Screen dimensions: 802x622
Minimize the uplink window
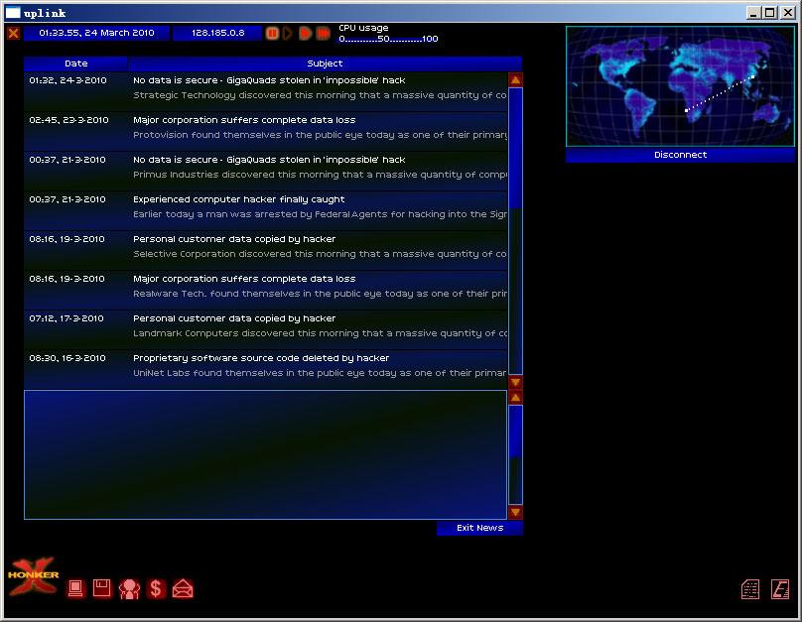pyautogui.click(x=753, y=13)
